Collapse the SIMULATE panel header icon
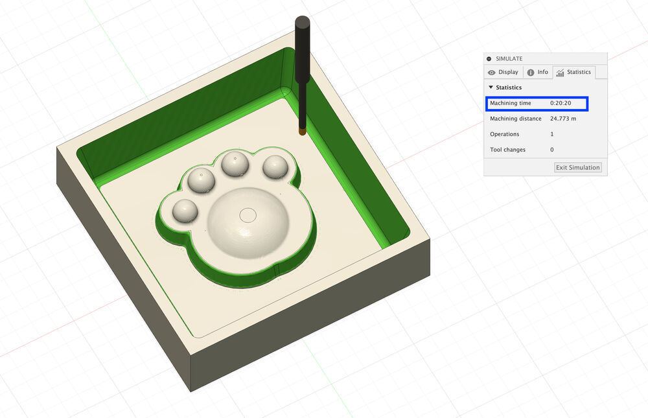 489,59
